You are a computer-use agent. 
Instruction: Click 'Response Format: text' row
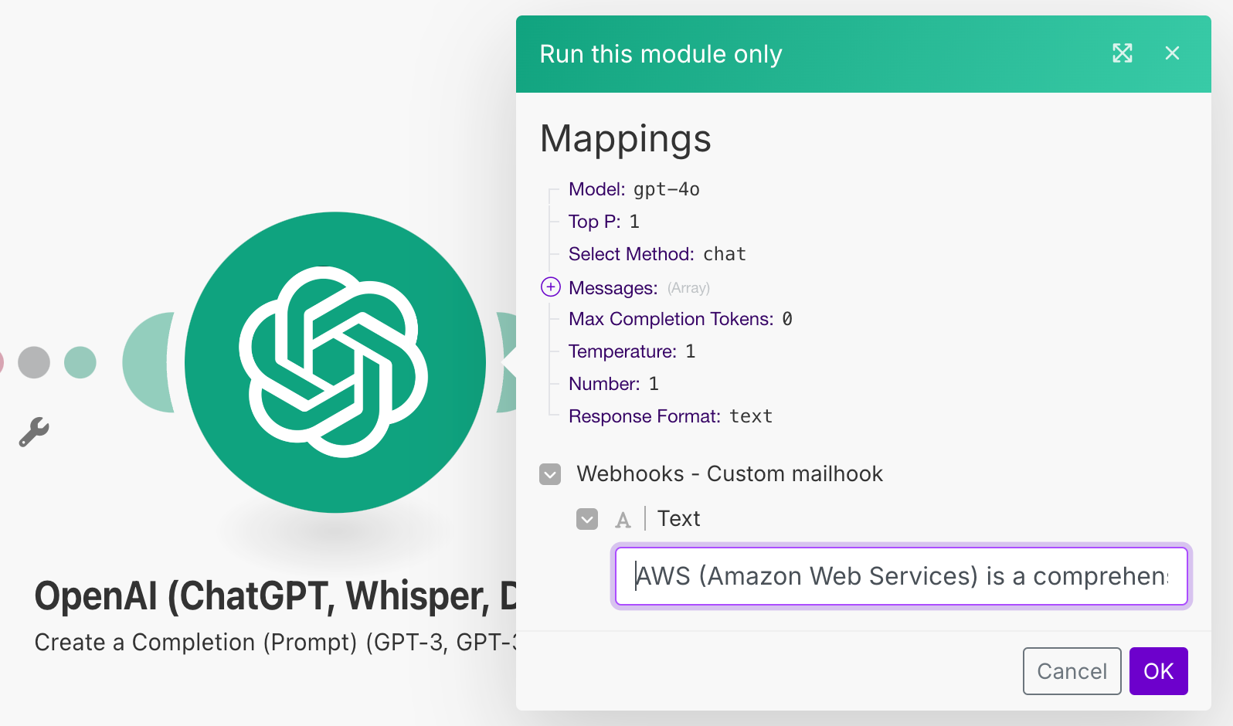670,416
